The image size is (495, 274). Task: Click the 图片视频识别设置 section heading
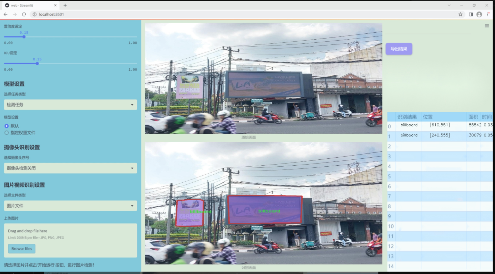[24, 185]
